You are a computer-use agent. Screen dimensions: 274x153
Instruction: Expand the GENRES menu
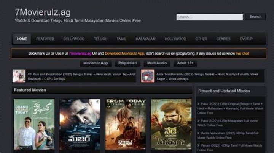tap(223, 39)
